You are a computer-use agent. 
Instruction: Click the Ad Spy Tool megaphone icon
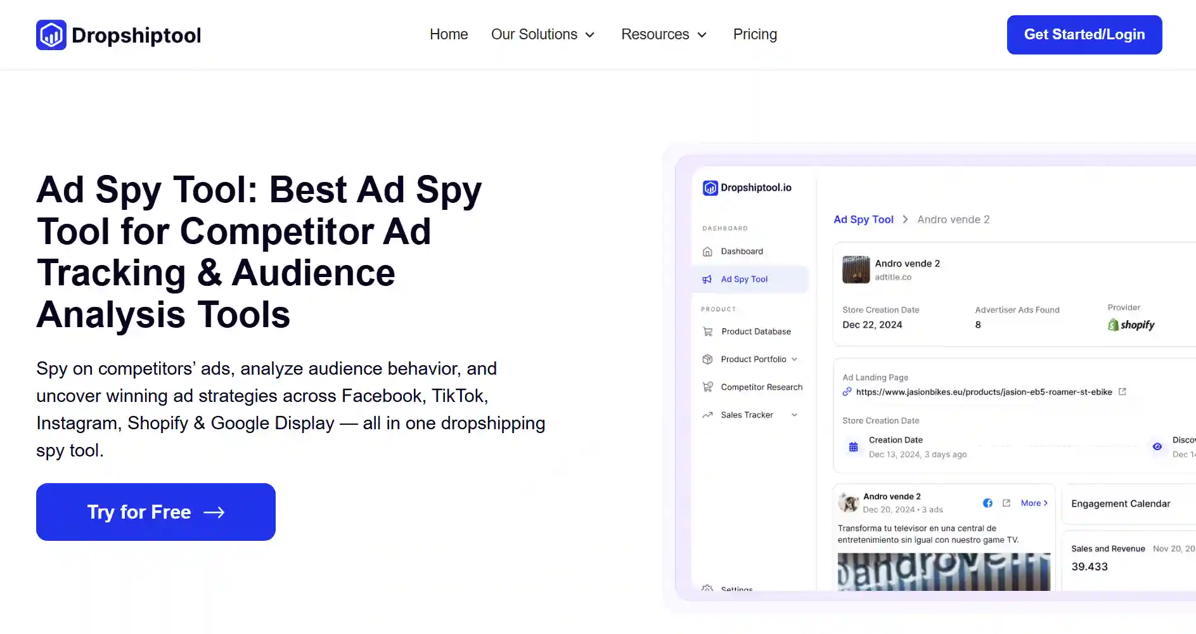pos(707,279)
